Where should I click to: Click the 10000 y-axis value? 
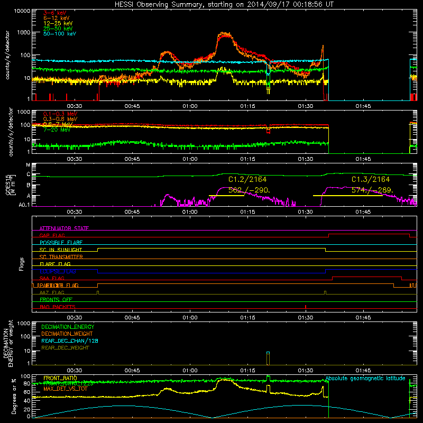coord(22,11)
